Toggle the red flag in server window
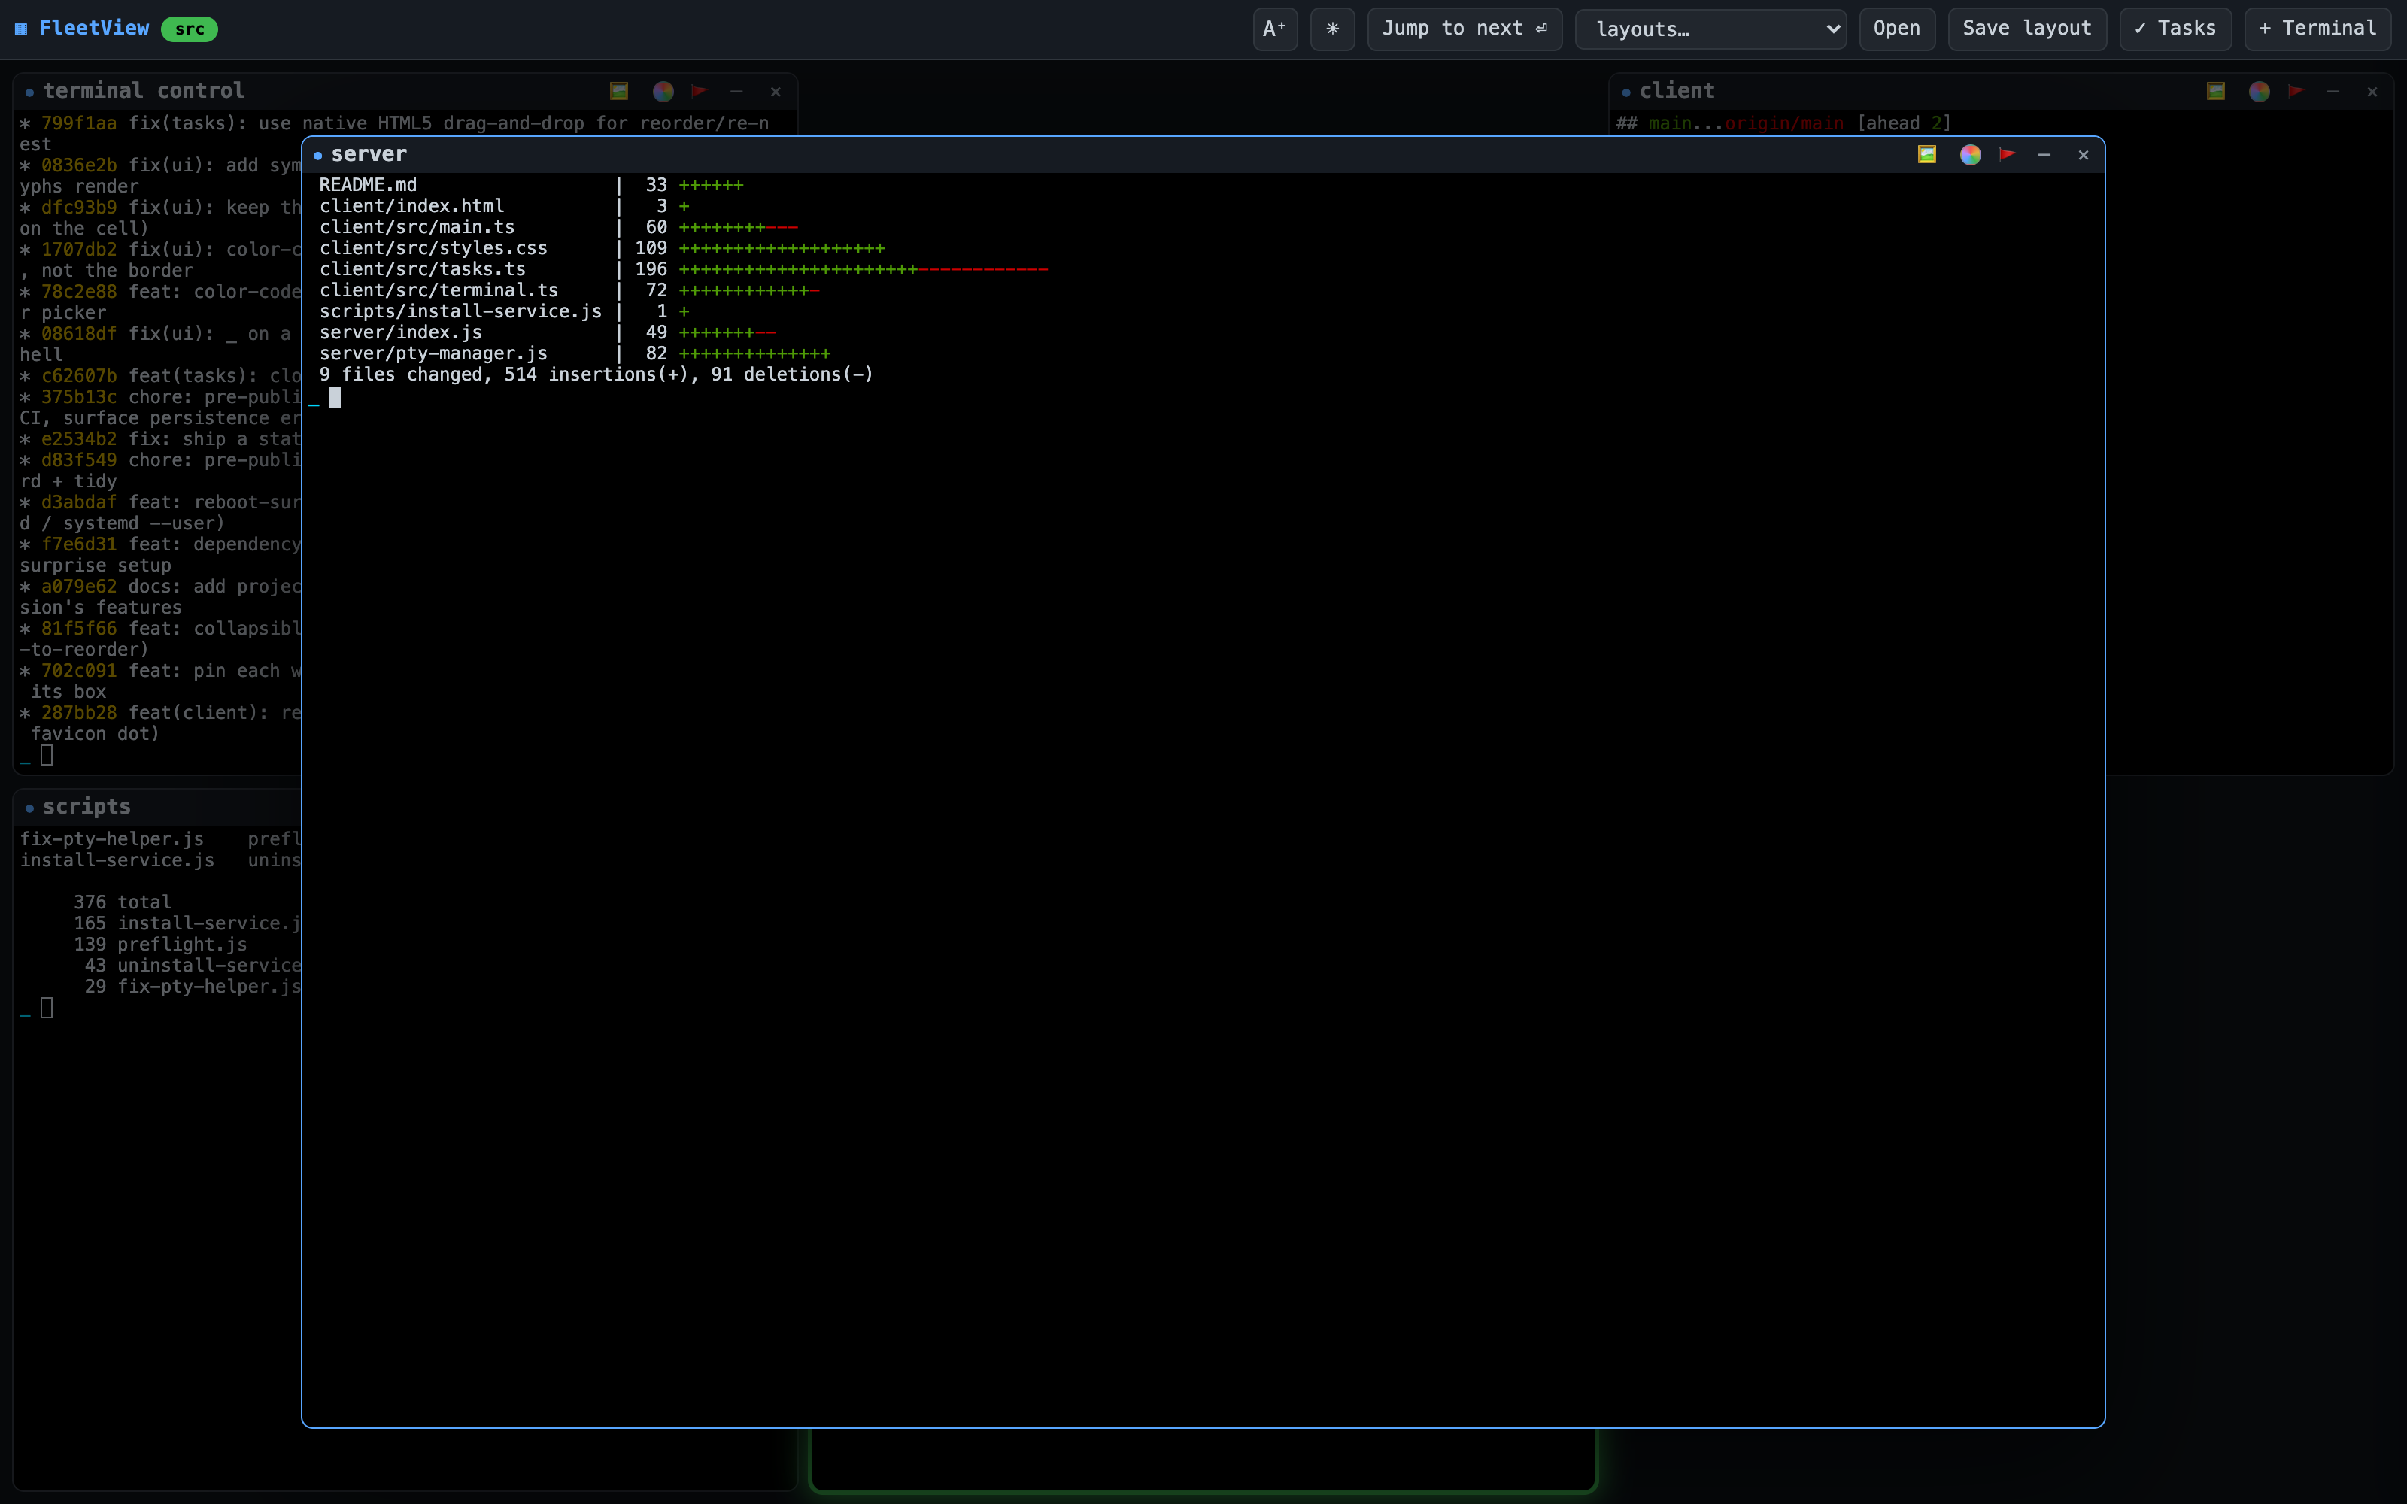The height and width of the screenshot is (1504, 2407). point(2007,154)
